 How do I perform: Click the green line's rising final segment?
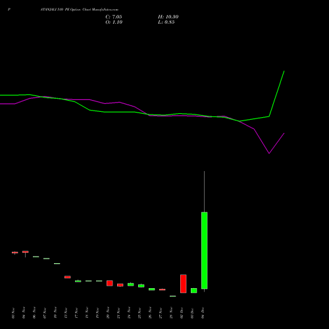pos(276,93)
